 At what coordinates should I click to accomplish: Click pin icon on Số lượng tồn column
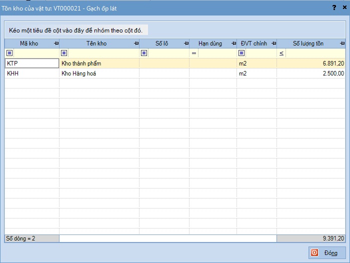(341, 44)
